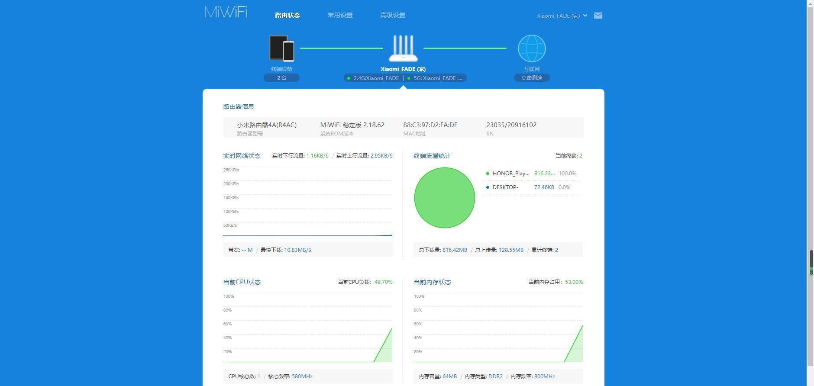
Task: Click the green HONOR_Play legend dot
Action: pyautogui.click(x=488, y=174)
